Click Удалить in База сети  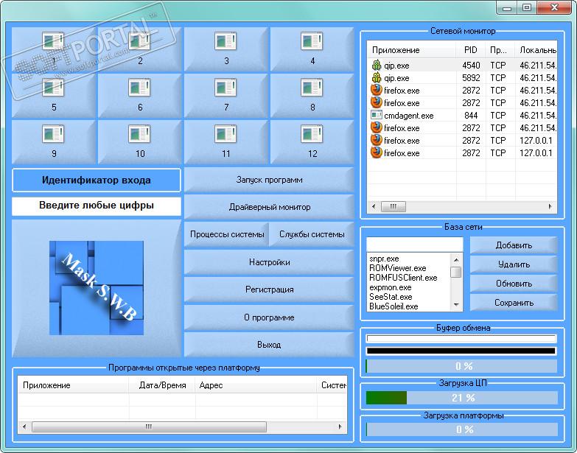click(x=514, y=264)
